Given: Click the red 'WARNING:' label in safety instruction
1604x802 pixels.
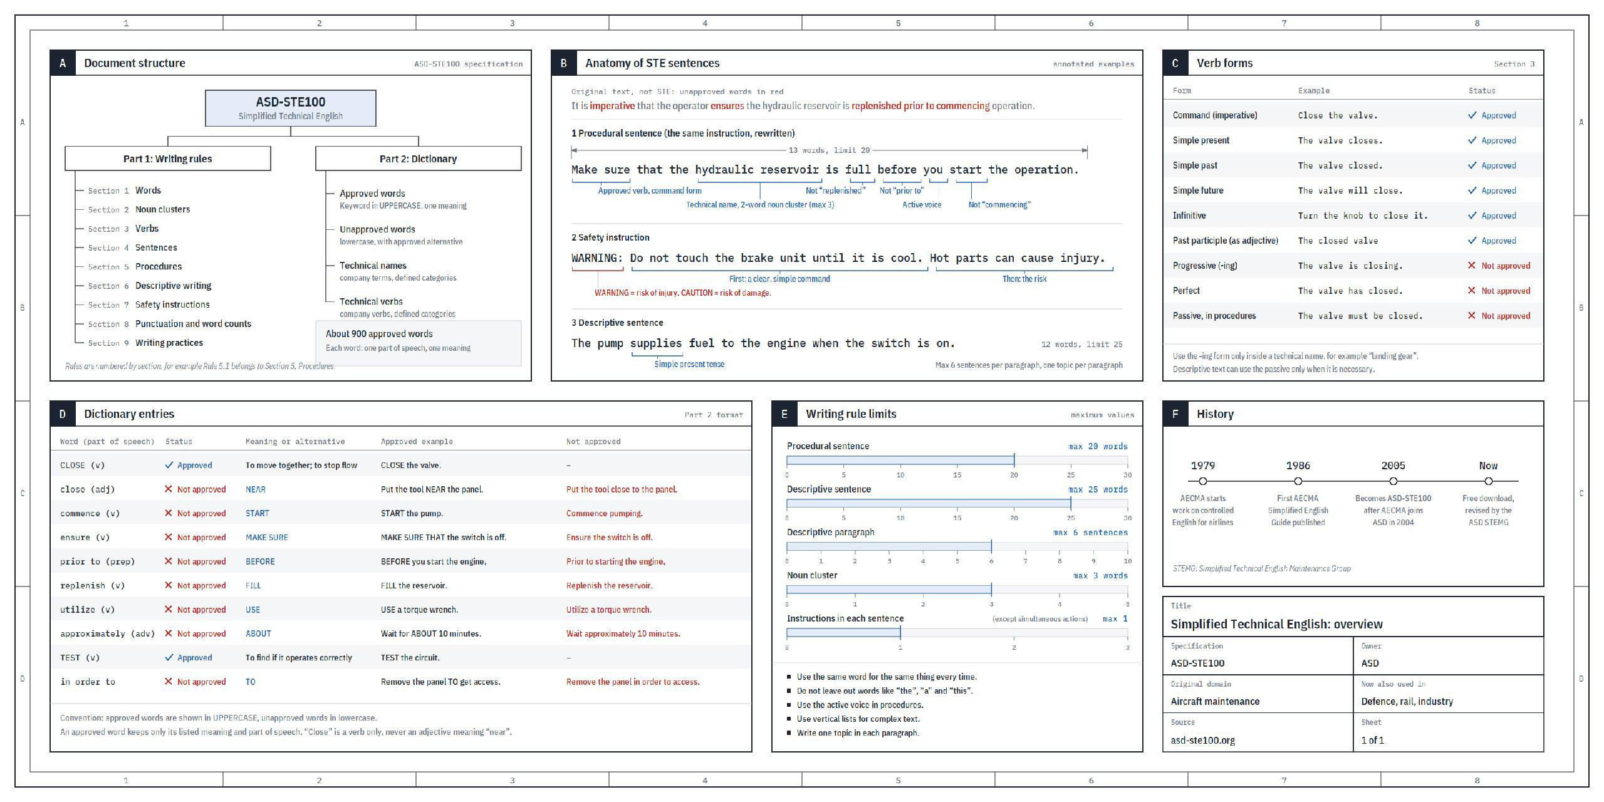Looking at the screenshot, I should (597, 258).
